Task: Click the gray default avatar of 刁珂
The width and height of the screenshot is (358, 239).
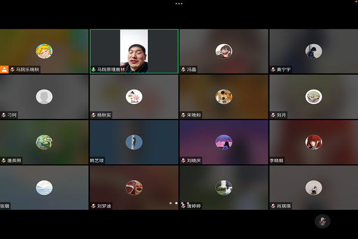Action: (44, 96)
